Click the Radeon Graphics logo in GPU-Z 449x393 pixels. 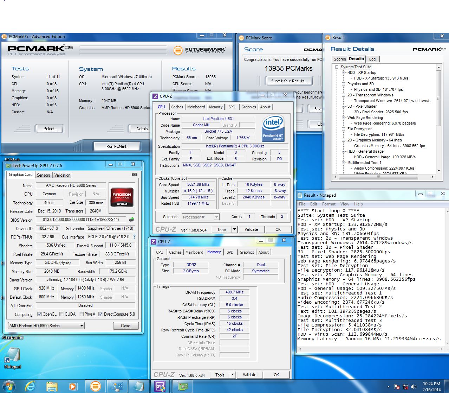(122, 197)
